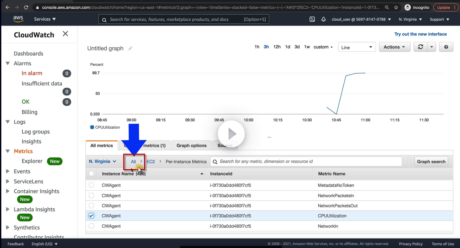Click the Graph search button

(431, 162)
